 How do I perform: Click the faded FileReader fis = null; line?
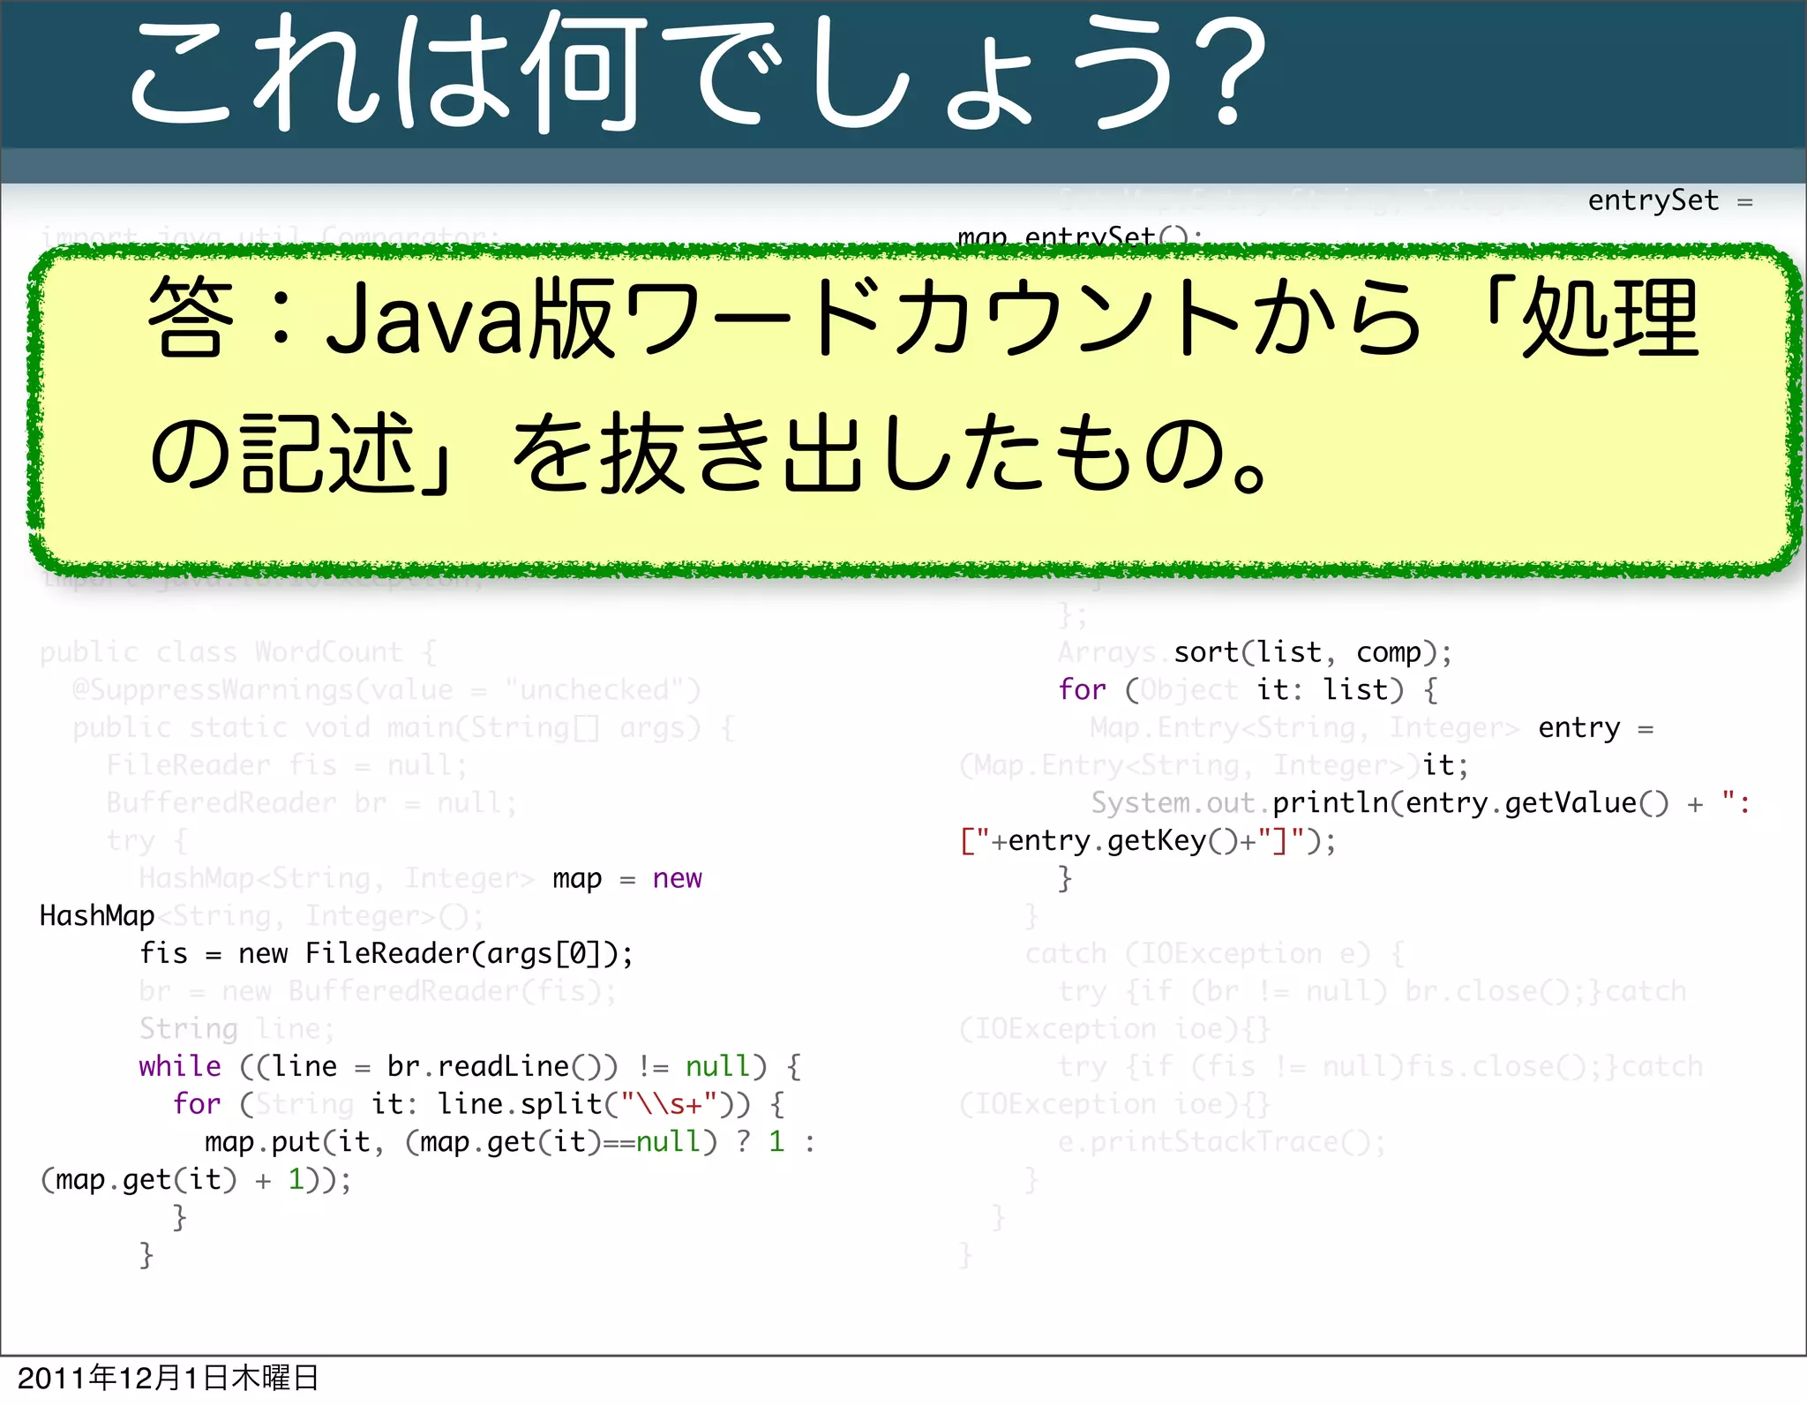pyautogui.click(x=287, y=765)
